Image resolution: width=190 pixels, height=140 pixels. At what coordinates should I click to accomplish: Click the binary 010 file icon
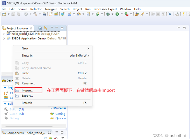click(45, 14)
